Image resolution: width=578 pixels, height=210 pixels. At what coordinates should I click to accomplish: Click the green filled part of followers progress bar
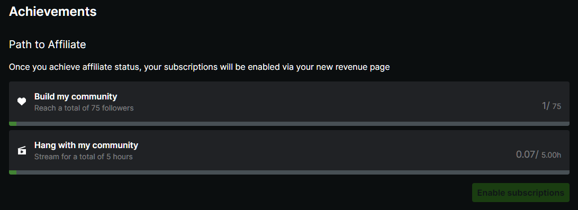tap(13, 124)
